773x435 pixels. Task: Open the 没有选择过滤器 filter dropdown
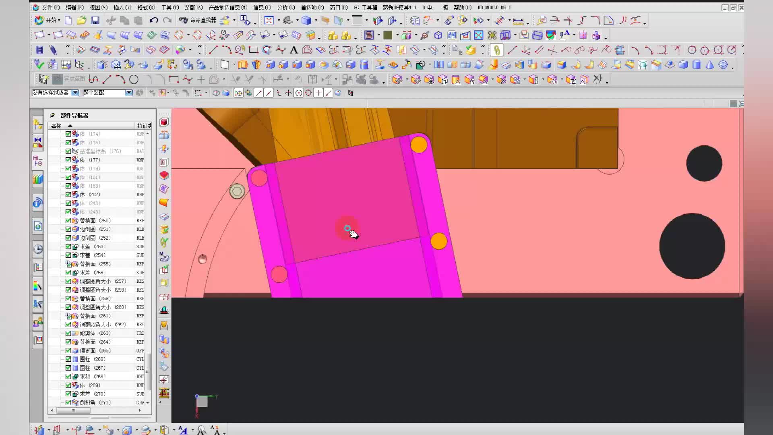[75, 93]
